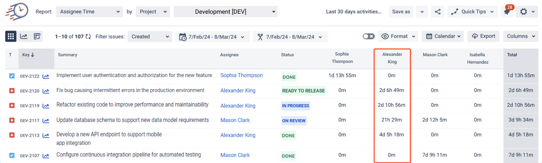Open the Report type Assignee Time dropdown

click(89, 12)
